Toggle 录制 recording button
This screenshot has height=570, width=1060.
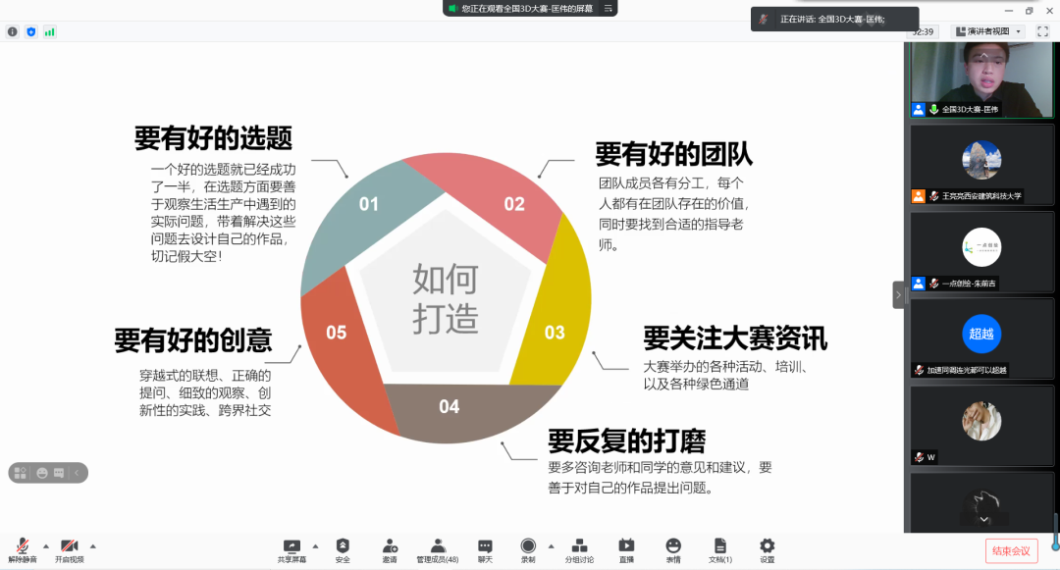[x=528, y=548]
